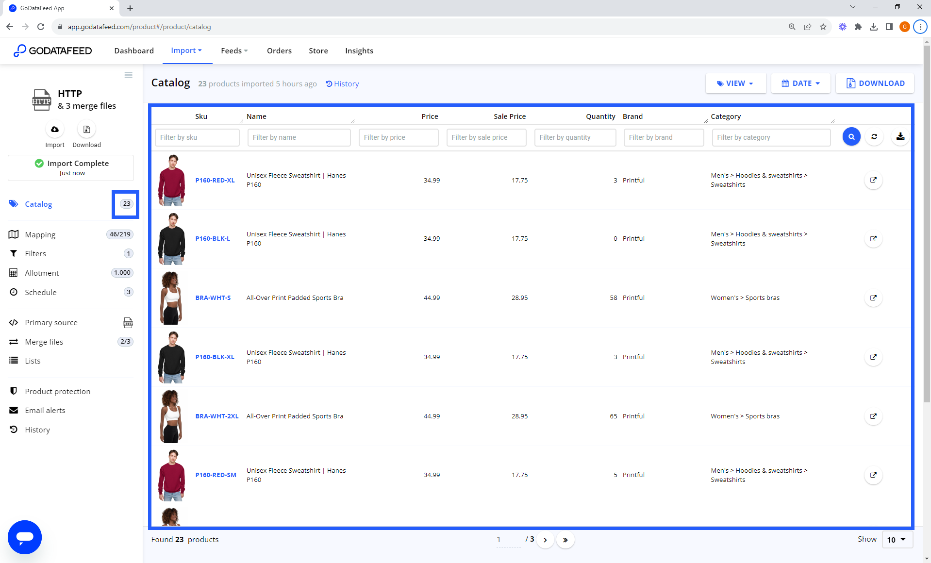Click the Filter by name field

(x=299, y=137)
